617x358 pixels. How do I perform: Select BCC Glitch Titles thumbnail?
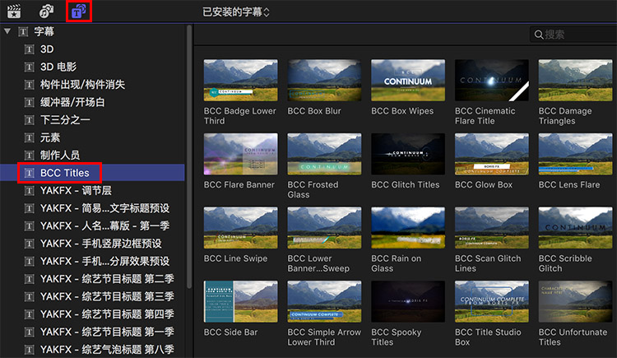pos(408,154)
